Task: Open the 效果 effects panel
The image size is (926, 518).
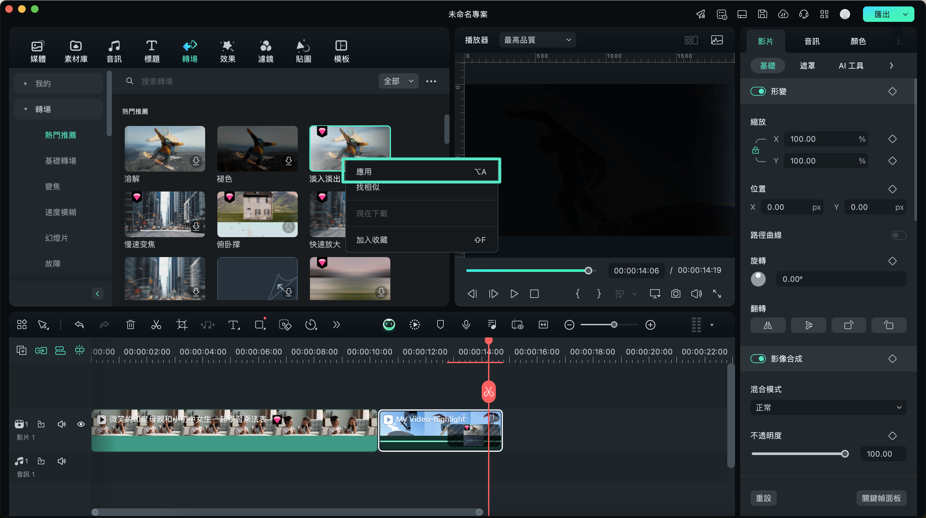Action: [x=228, y=51]
